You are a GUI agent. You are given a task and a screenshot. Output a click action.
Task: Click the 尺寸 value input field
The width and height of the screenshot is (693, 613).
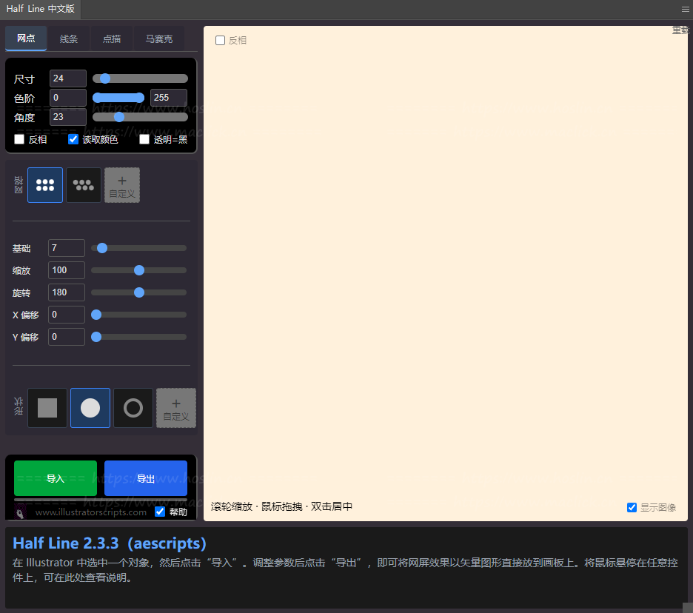67,78
